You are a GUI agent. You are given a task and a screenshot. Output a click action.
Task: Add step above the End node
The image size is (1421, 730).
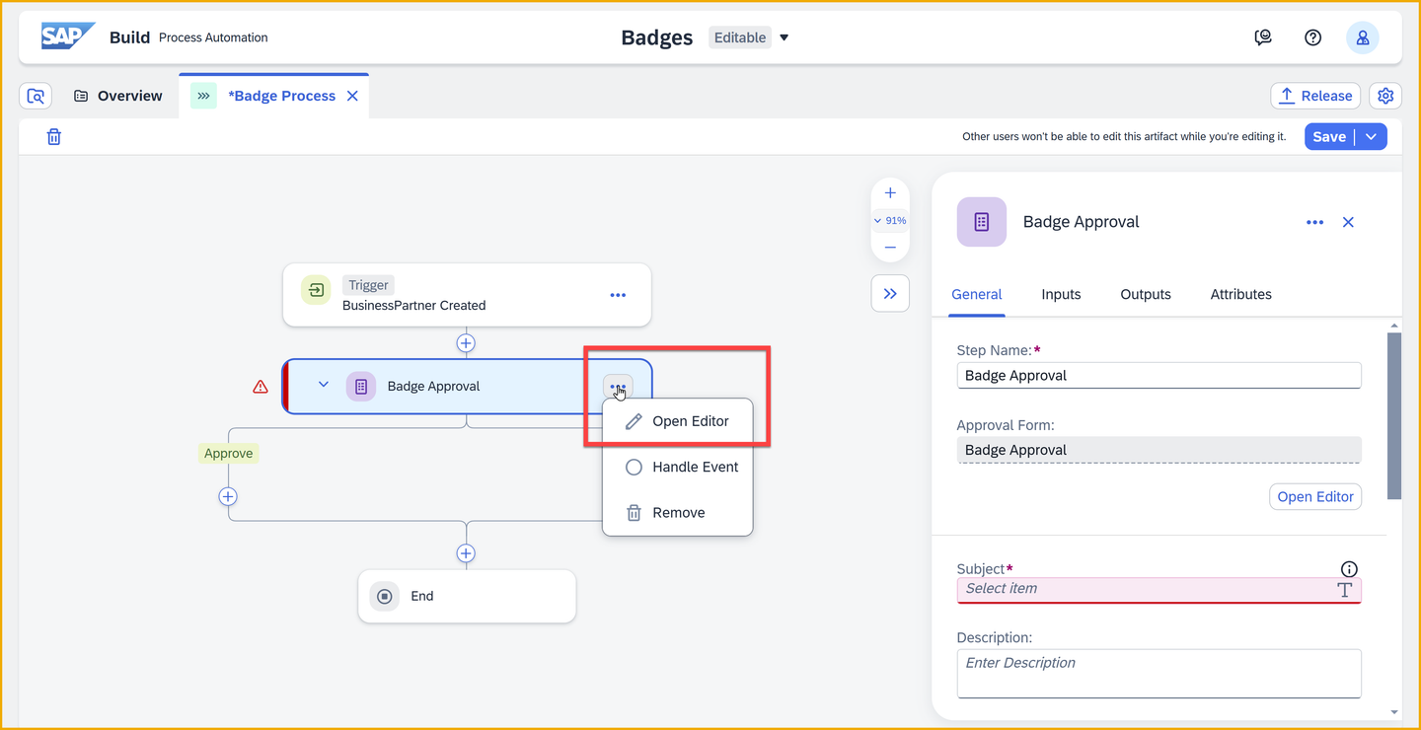coord(466,553)
